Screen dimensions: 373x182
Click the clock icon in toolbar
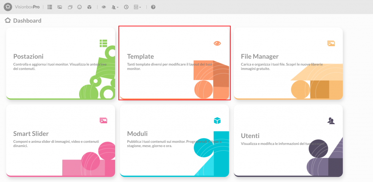pyautogui.click(x=126, y=7)
